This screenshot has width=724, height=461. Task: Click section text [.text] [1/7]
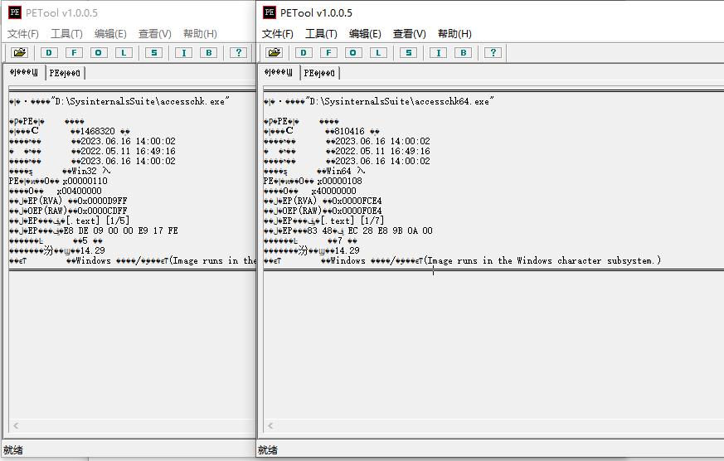tap(352, 221)
